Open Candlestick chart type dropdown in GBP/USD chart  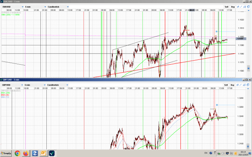click(x=58, y=85)
